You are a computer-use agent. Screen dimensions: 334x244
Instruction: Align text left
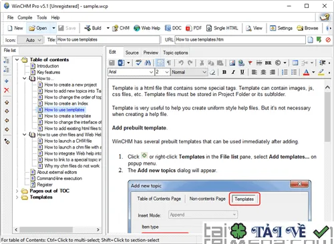pos(254,72)
